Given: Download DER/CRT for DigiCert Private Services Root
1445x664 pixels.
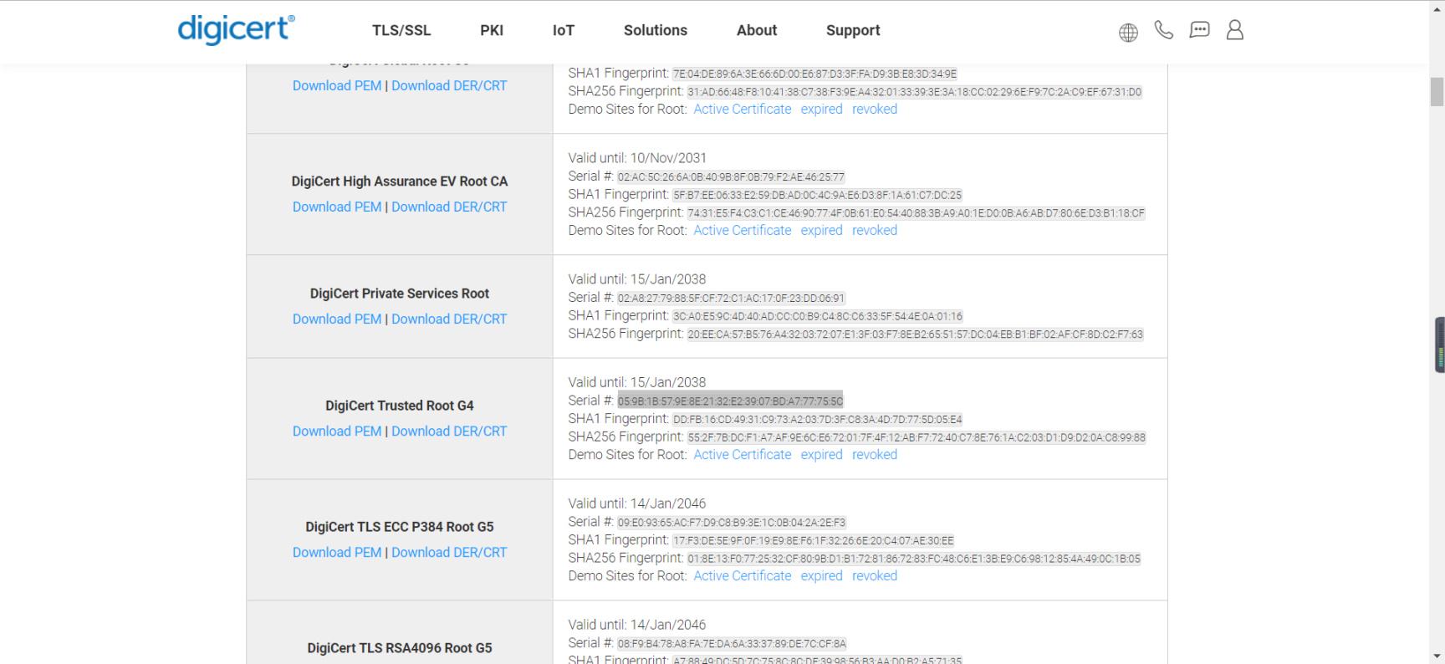Looking at the screenshot, I should tap(449, 319).
